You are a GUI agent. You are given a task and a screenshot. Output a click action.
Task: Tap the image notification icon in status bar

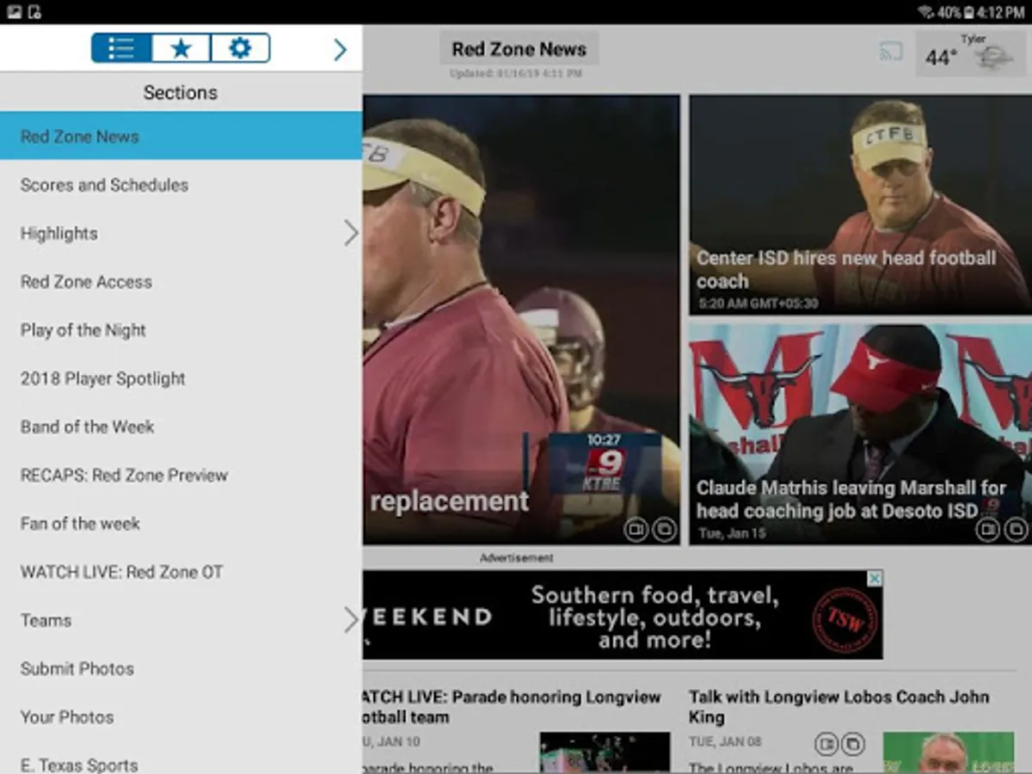(x=14, y=12)
